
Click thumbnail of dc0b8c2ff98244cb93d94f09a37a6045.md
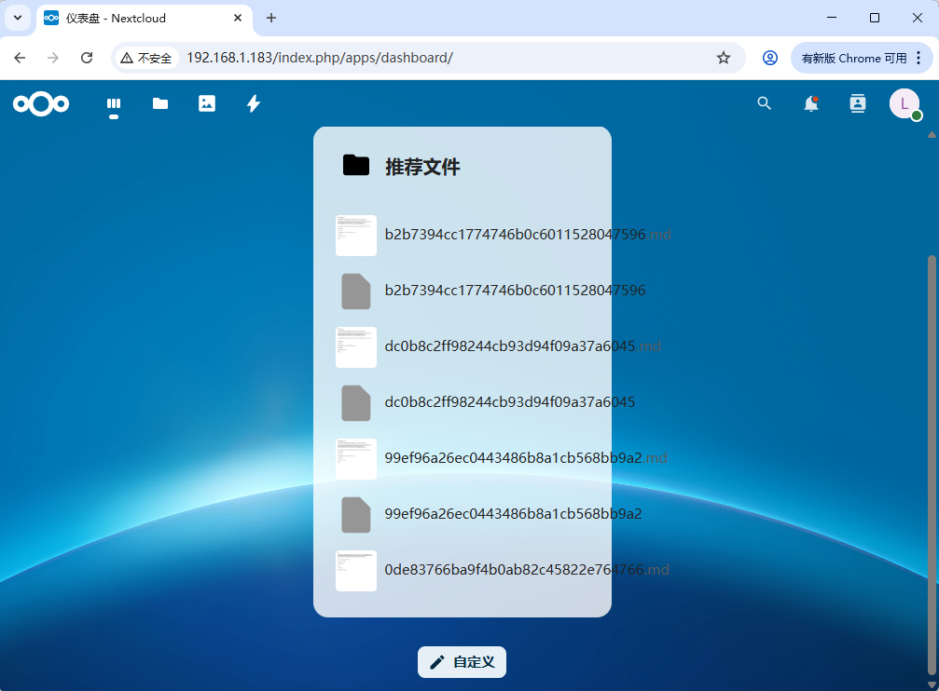pyautogui.click(x=355, y=347)
